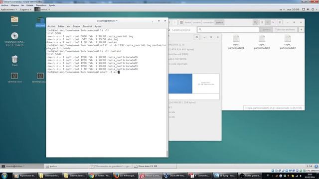Switch to Chrome Twitter taskbar button

click(x=100, y=176)
